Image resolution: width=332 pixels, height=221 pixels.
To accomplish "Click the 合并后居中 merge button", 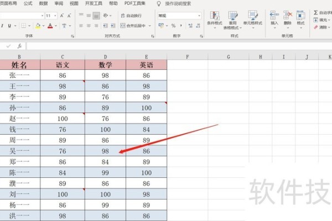I will pos(133,26).
